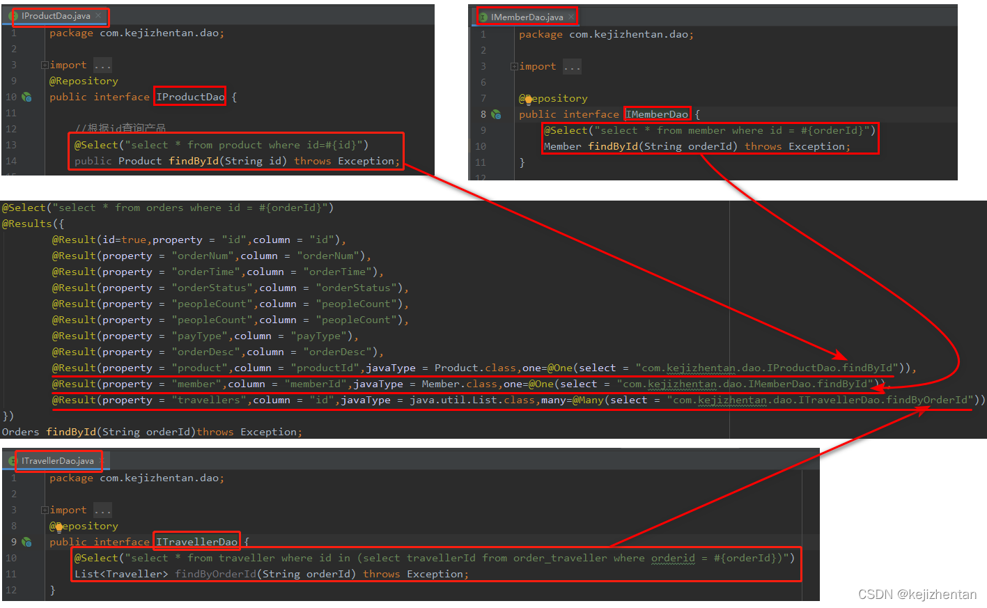This screenshot has height=608, width=987.
Task: Click the Chinese comment '//根据id查询产品'
Action: point(120,128)
